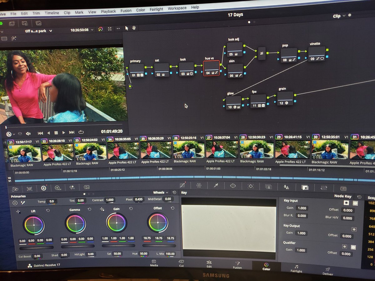
Task: Open the Color Warper palette
Action: (199, 185)
